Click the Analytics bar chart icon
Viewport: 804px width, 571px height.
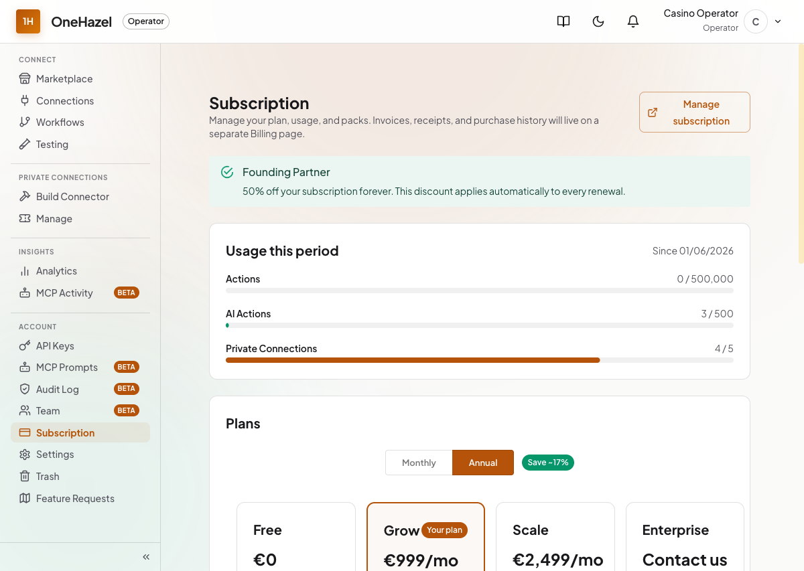(25, 271)
